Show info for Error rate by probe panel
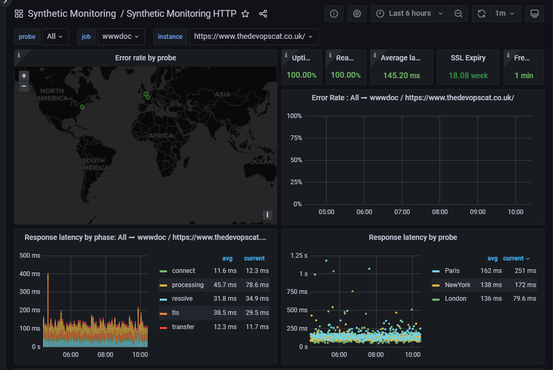Viewport: 553px width, 370px height. click(19, 55)
